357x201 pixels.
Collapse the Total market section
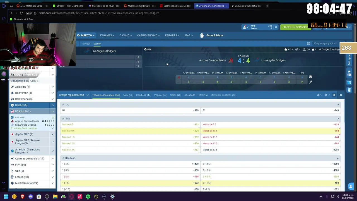(x=338, y=119)
